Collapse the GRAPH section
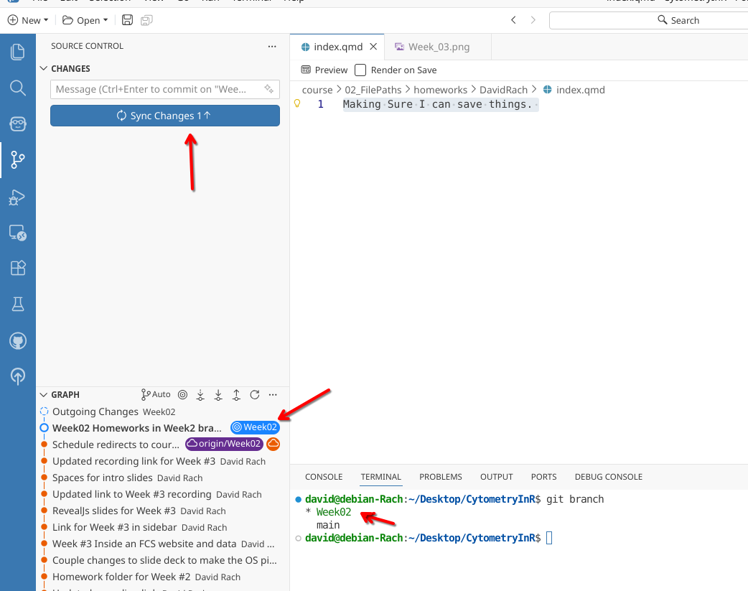 point(45,395)
